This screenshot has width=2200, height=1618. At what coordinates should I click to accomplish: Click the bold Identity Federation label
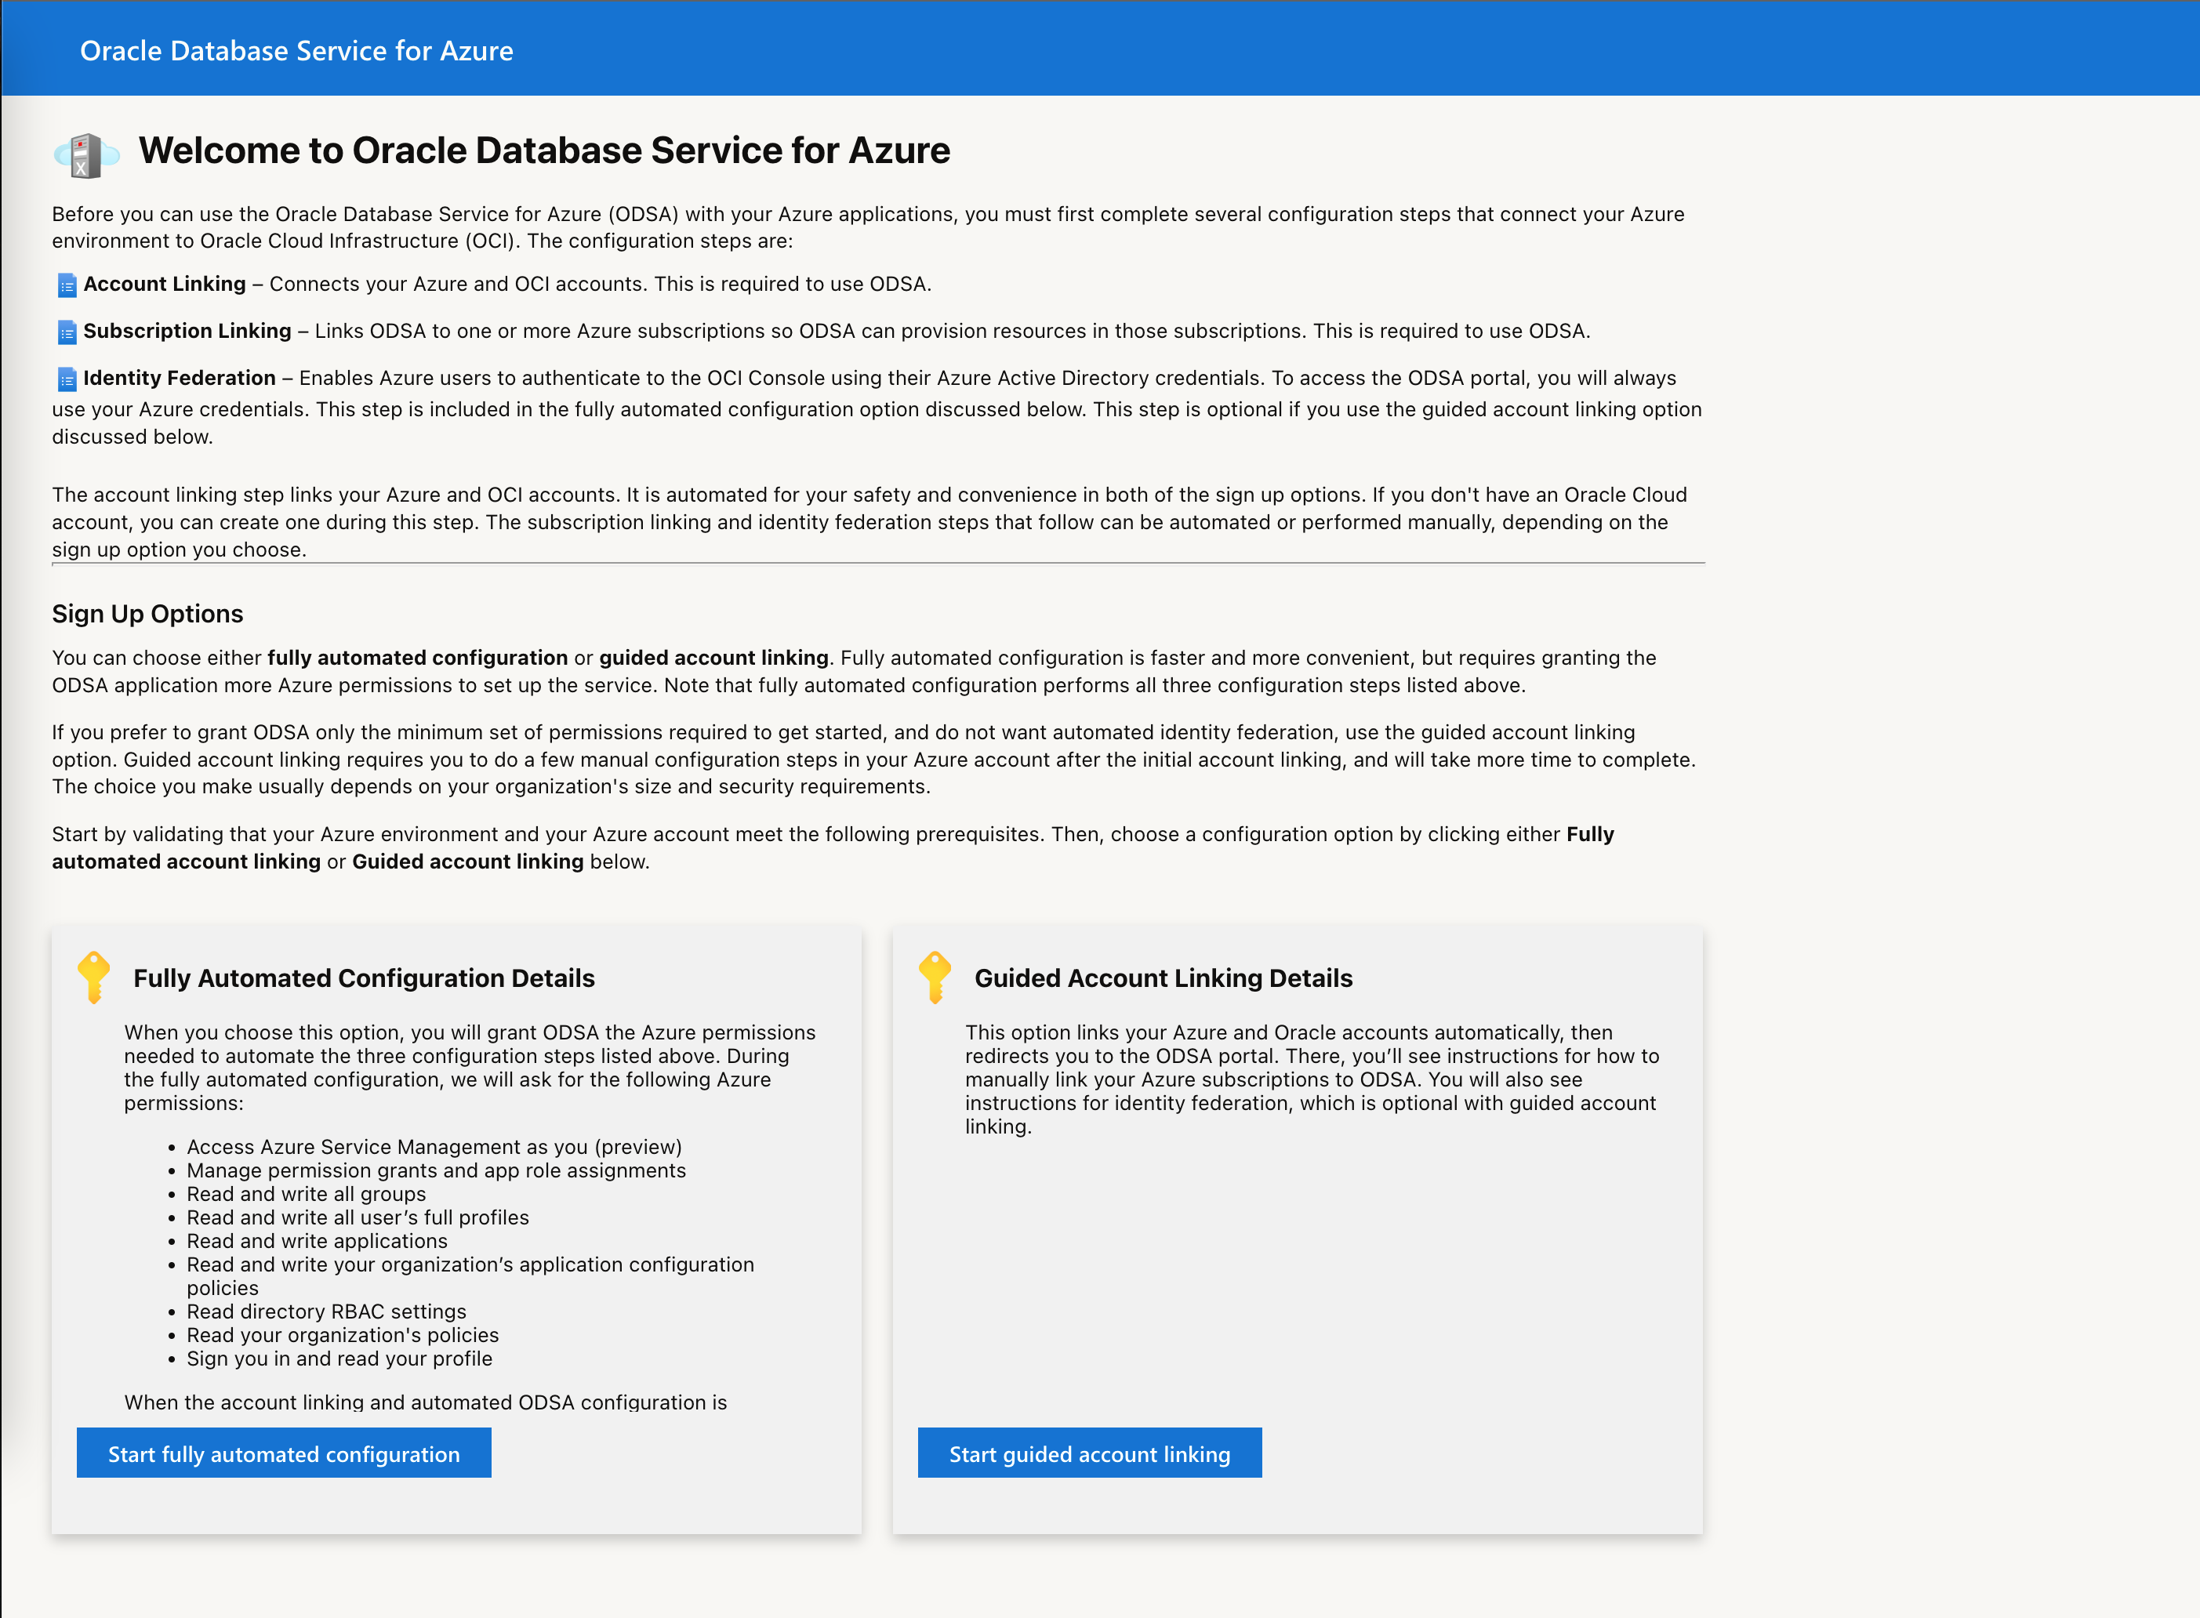pos(180,377)
